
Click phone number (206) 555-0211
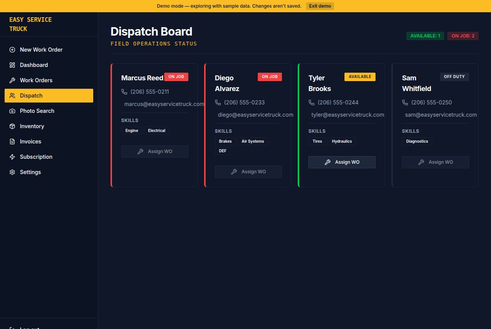pyautogui.click(x=150, y=92)
